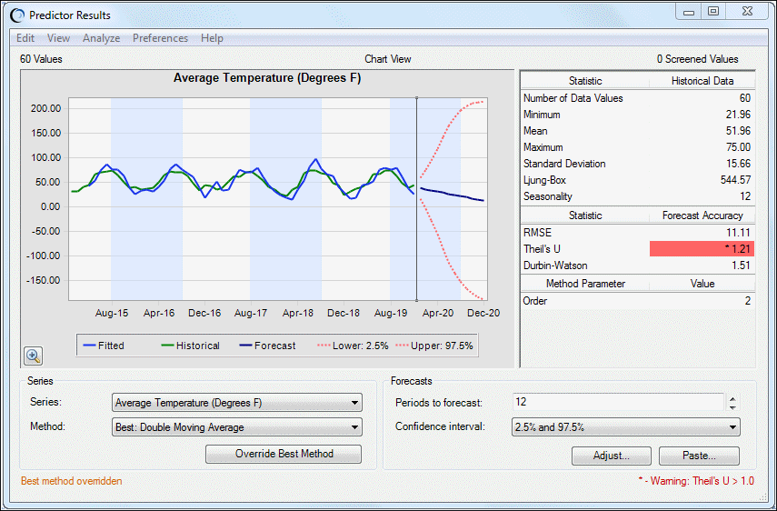The image size is (777, 511).
Task: Click the Upper: 97.5% legend entry
Action: (x=434, y=346)
